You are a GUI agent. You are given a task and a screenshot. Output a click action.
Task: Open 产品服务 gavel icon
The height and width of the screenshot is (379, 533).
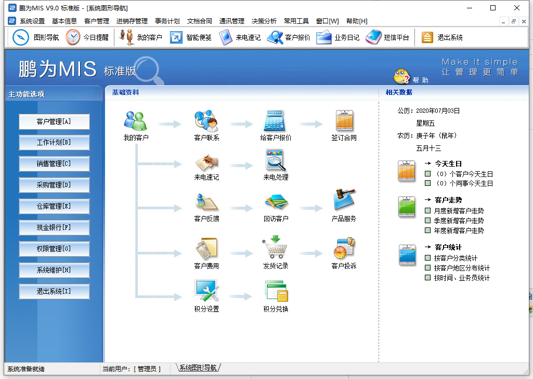[344, 201]
